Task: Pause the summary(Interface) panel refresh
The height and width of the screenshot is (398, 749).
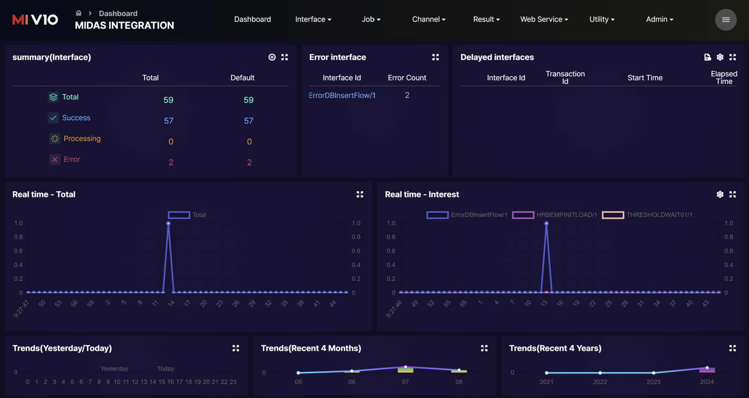Action: [x=272, y=57]
